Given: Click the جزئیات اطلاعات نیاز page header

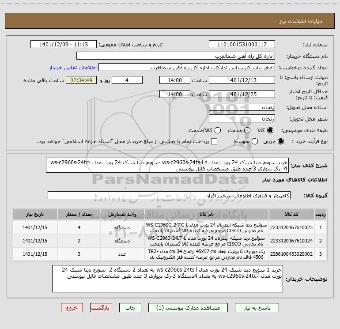Looking at the screenshot, I should pyautogui.click(x=301, y=21).
